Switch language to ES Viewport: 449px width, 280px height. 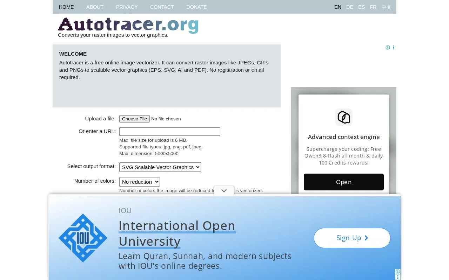pos(361,7)
